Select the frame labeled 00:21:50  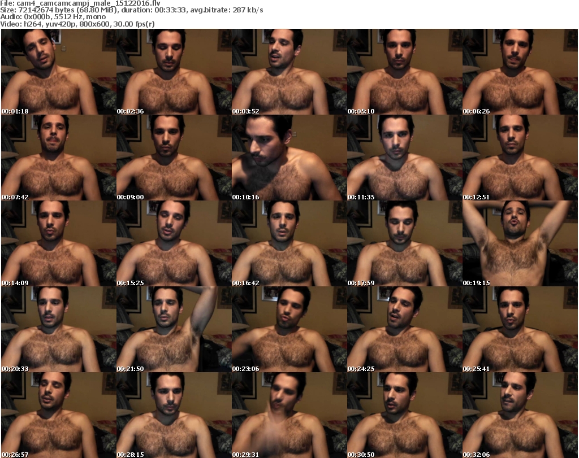click(x=174, y=329)
